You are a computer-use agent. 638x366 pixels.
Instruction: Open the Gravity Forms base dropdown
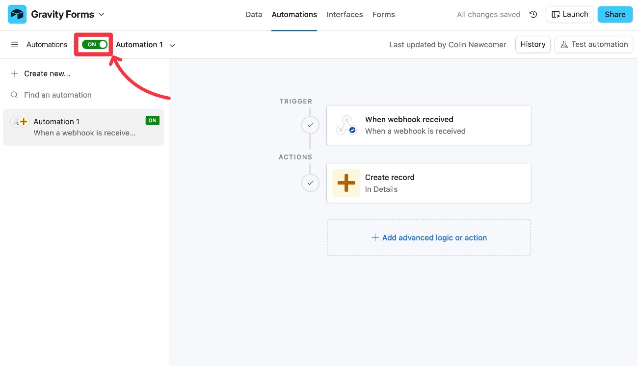point(102,14)
